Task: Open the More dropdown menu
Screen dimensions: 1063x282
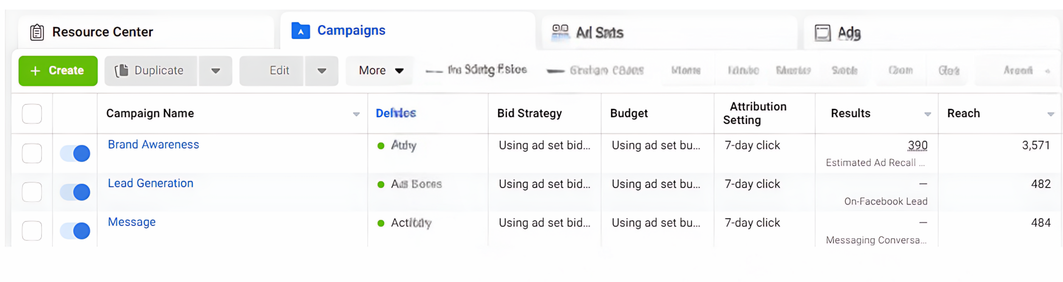Action: click(380, 71)
